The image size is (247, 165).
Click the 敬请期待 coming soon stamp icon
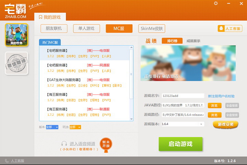(16, 63)
